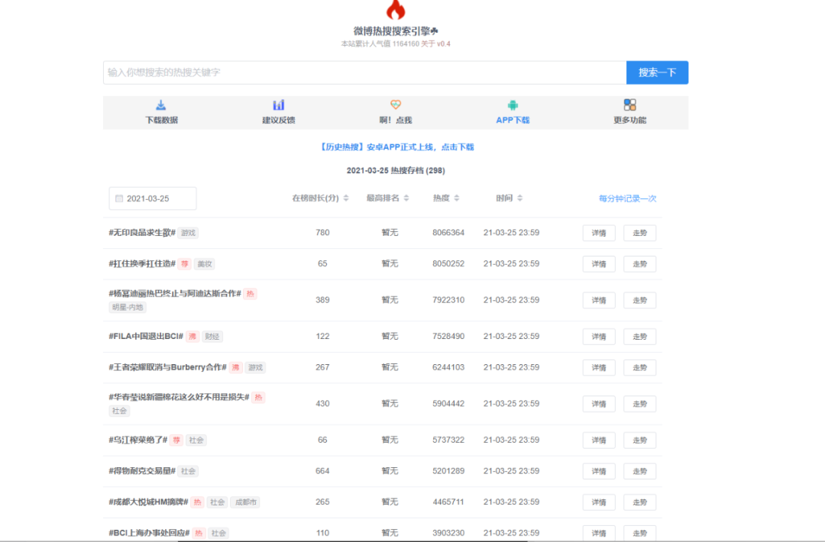Click calendar icon in date field
Viewport: 825px width, 542px height.
point(119,198)
